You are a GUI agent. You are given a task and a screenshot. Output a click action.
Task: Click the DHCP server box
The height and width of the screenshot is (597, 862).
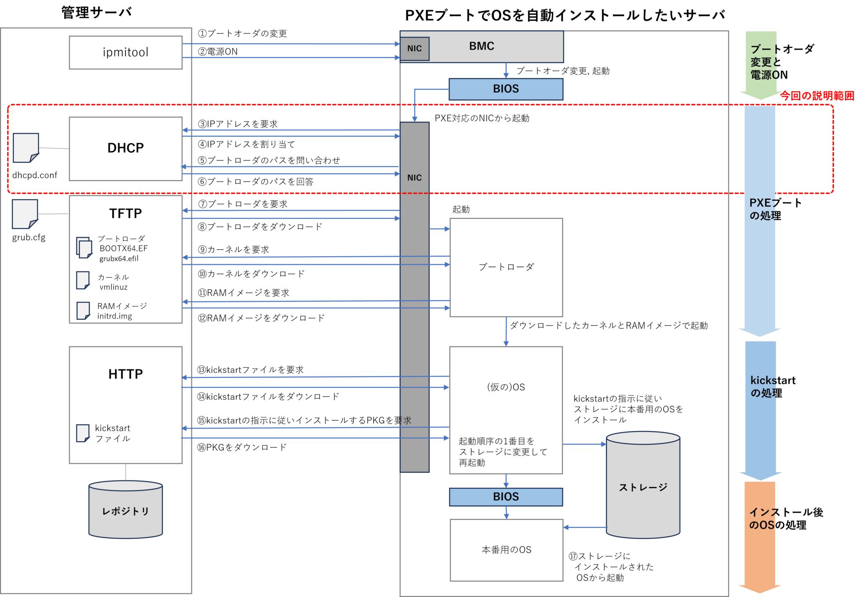125,149
